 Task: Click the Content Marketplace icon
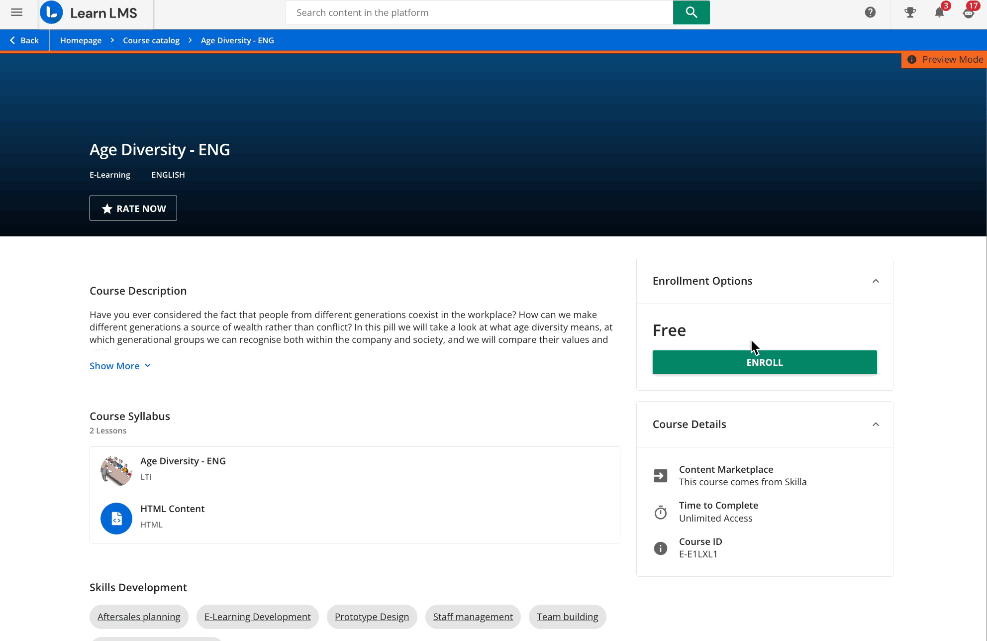[660, 475]
